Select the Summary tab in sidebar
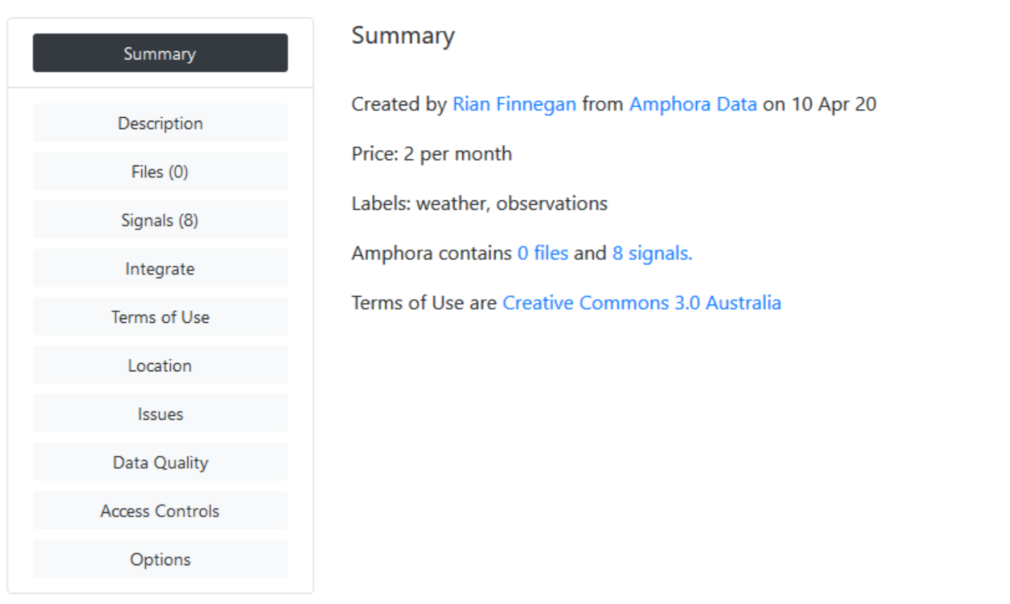The width and height of the screenshot is (1010, 604). pos(160,53)
